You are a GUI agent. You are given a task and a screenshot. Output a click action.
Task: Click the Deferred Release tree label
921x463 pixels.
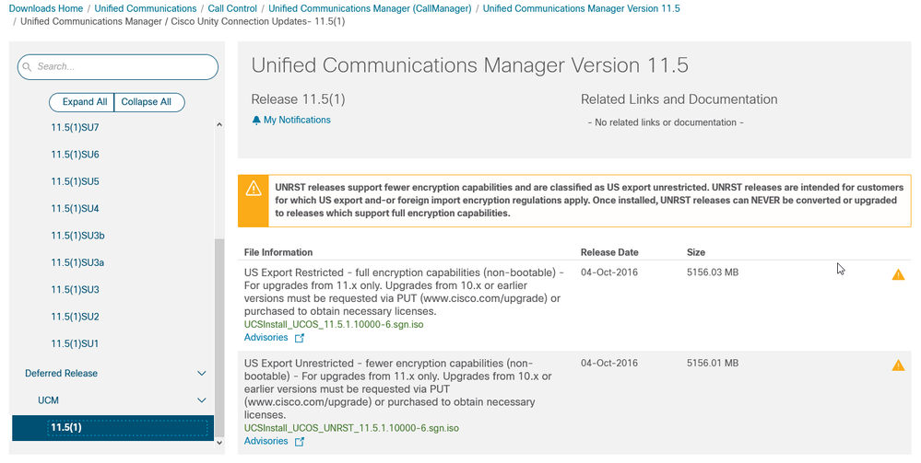pos(61,373)
